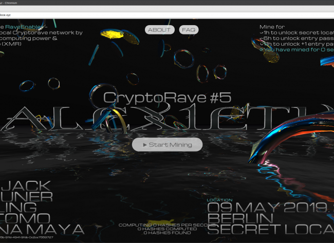Viewport: 334px width, 243px height.
Task: Click '1h to unlock secret location' line
Action: tap(297, 32)
